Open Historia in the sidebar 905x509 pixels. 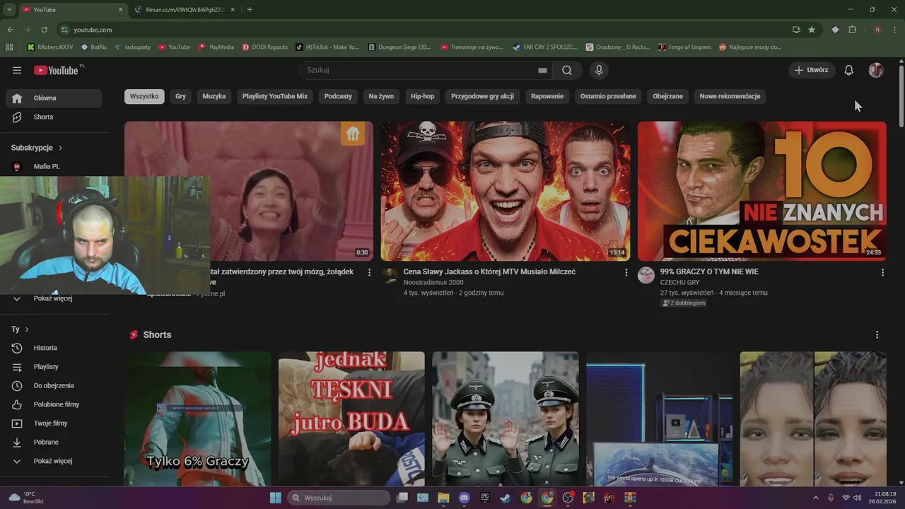pyautogui.click(x=54, y=348)
